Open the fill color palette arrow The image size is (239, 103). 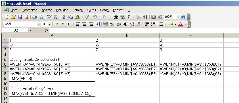176,24
